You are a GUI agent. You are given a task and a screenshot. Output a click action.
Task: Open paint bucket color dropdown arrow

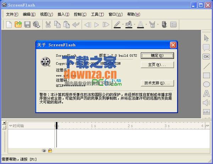click(135, 24)
